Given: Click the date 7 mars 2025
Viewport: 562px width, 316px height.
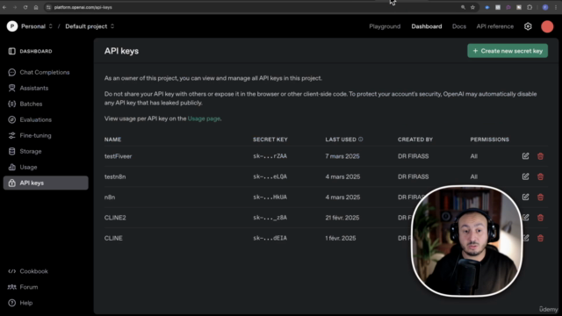Looking at the screenshot, I should tap(342, 156).
